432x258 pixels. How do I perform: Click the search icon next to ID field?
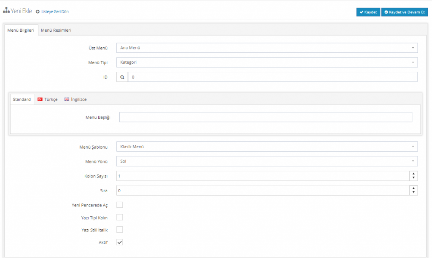[122, 77]
